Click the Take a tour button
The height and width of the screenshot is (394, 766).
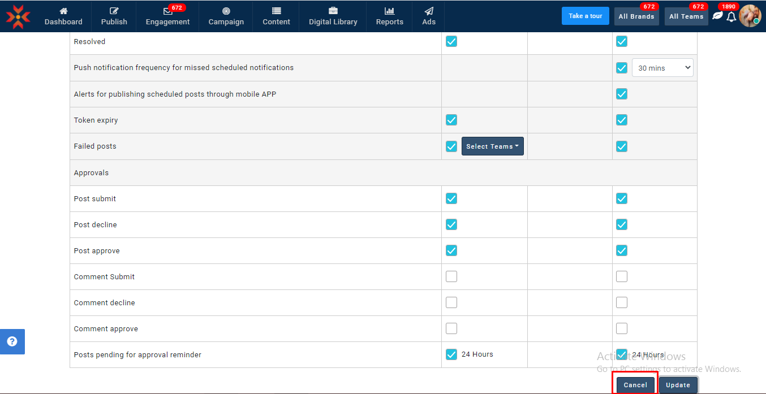tap(585, 16)
